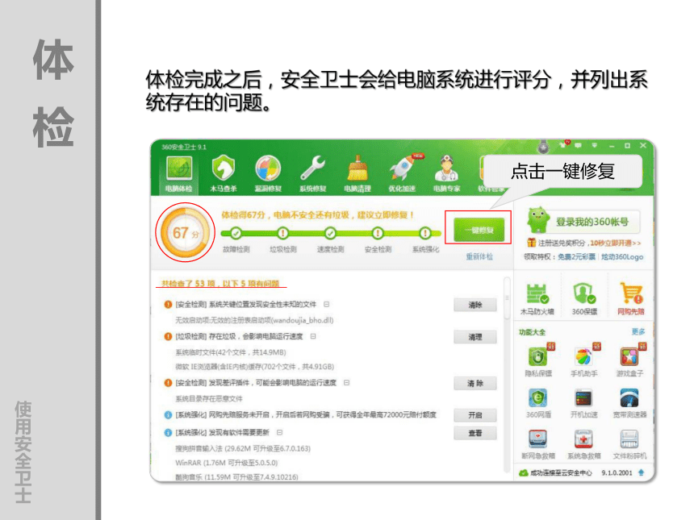Click the green 一键修复 button
The image size is (694, 520).
(x=479, y=230)
